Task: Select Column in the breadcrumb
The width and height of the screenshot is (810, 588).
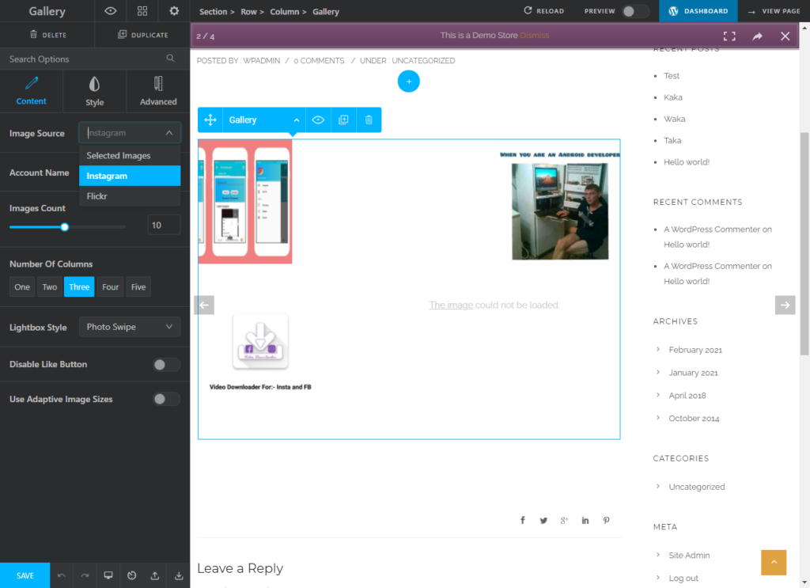Action: click(285, 11)
